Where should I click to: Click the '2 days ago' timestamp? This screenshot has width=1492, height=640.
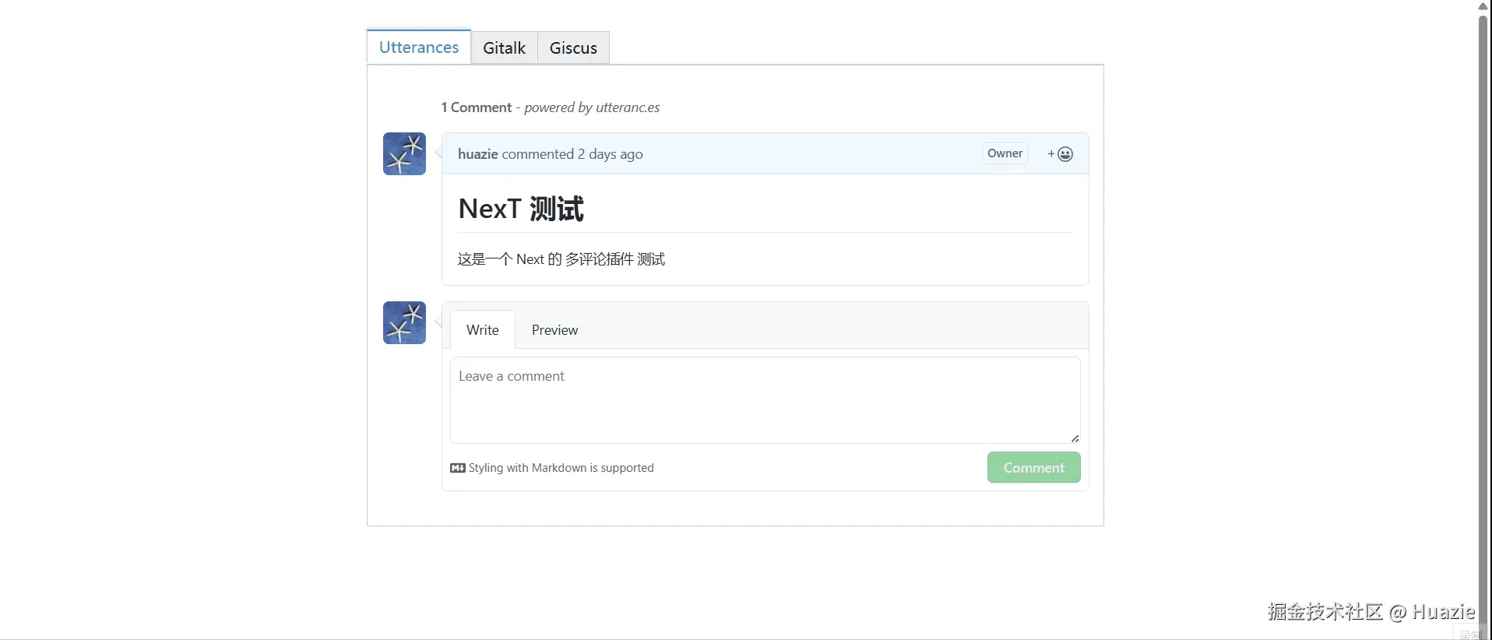[x=611, y=154]
